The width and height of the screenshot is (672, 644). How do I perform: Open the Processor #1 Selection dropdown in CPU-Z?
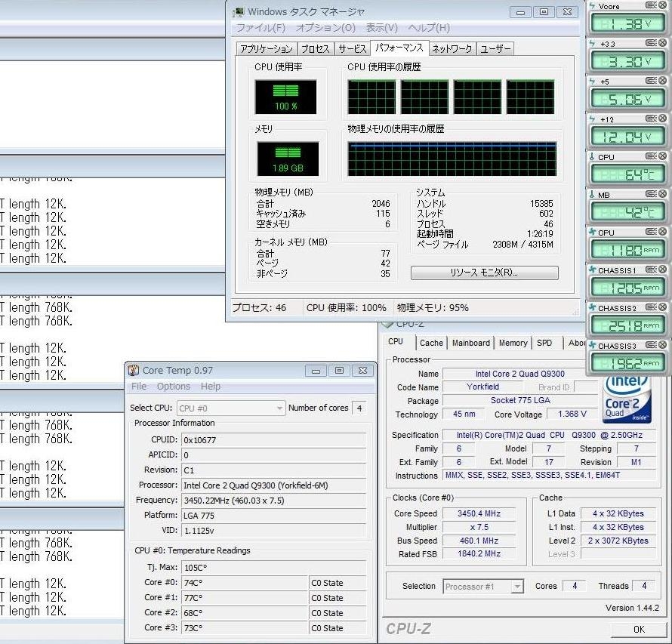click(x=483, y=586)
